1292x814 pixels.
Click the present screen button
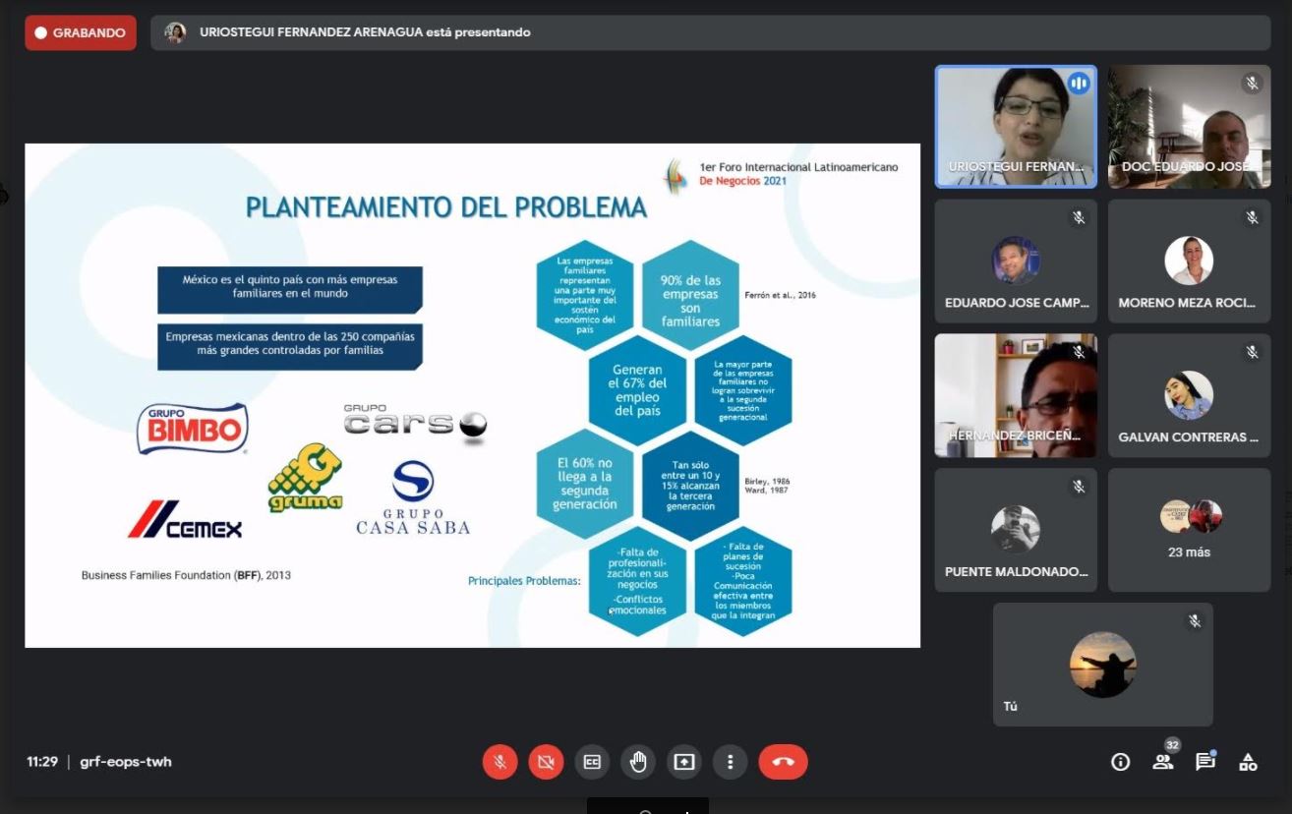pyautogui.click(x=683, y=762)
